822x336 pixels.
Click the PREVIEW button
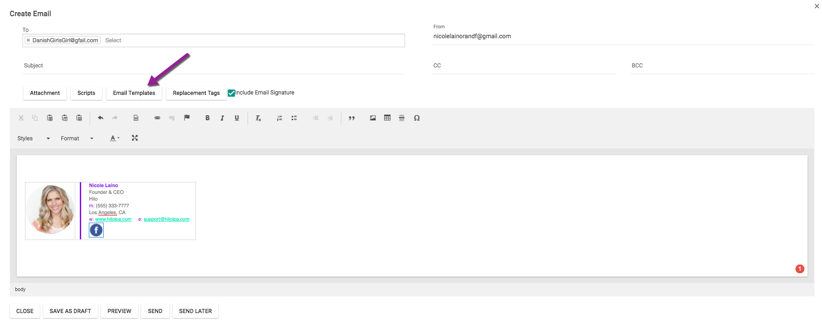(x=119, y=311)
